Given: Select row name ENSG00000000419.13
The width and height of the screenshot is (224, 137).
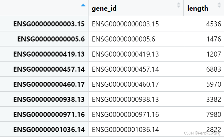Looking at the screenshot, I should click(x=49, y=54).
